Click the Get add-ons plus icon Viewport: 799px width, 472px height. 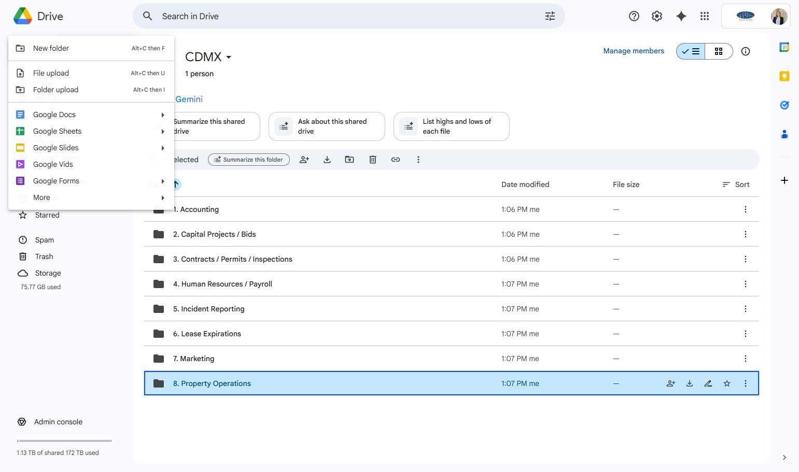tap(784, 180)
